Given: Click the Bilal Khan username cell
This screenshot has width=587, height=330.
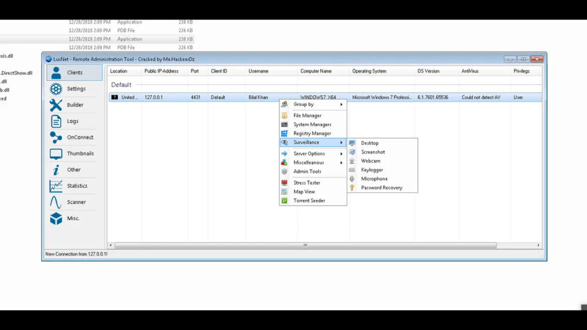Looking at the screenshot, I should 259,97.
